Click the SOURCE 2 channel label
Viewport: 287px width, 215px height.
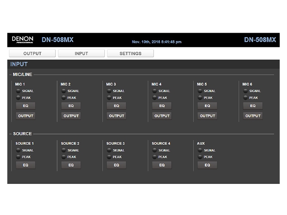click(x=70, y=143)
